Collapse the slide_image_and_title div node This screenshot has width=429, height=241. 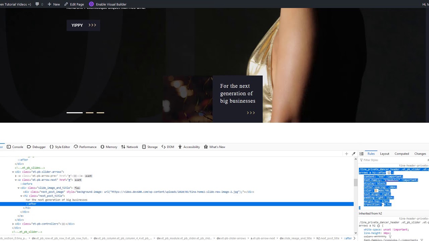pos(18,188)
